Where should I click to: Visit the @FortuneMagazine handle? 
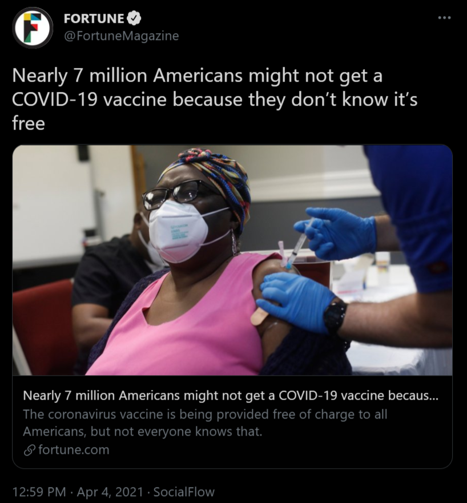[121, 36]
